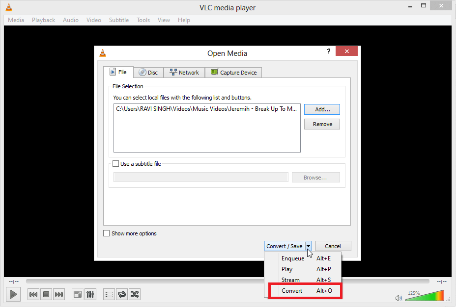The image size is (456, 307).
Task: Choose Enqueue from the dropdown menu
Action: [303, 258]
